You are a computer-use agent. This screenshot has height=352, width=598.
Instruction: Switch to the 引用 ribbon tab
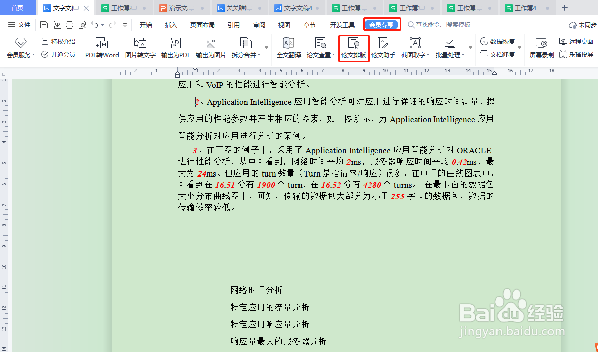click(233, 25)
